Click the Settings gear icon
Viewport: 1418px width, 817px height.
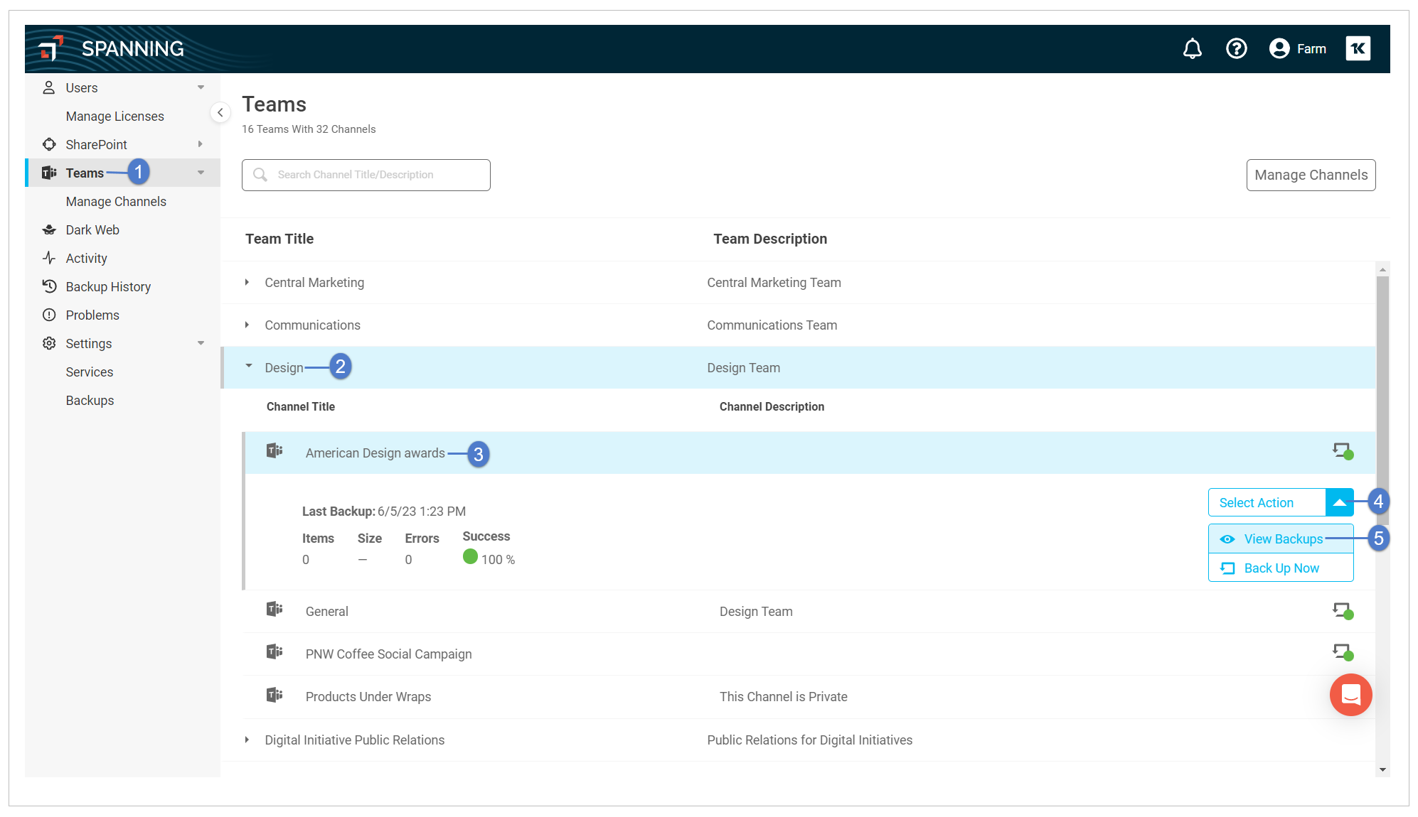[x=49, y=343]
